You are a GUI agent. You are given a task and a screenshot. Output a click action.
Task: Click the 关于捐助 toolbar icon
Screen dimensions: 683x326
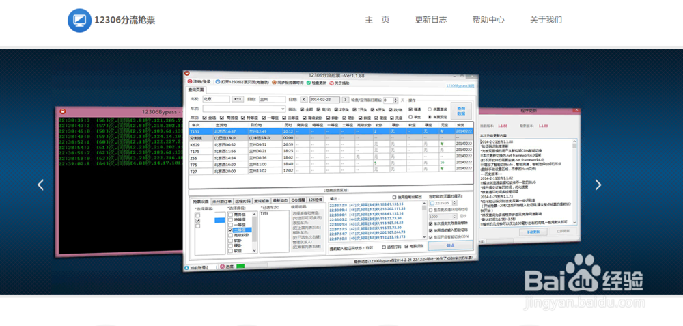(x=331, y=83)
